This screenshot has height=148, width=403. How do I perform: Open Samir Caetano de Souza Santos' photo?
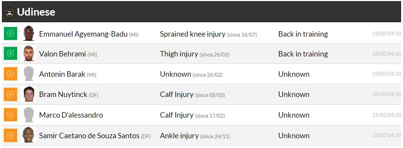pos(28,135)
